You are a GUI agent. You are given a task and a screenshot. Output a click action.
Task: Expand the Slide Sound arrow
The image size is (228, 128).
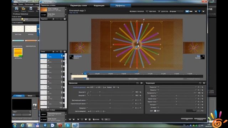click(66, 119)
